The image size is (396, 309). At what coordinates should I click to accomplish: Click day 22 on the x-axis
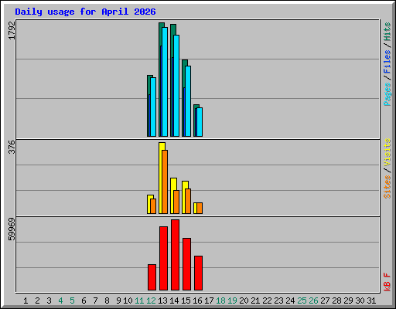(267, 301)
